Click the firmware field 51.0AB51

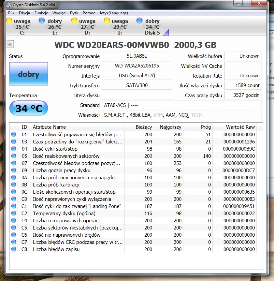click(137, 56)
